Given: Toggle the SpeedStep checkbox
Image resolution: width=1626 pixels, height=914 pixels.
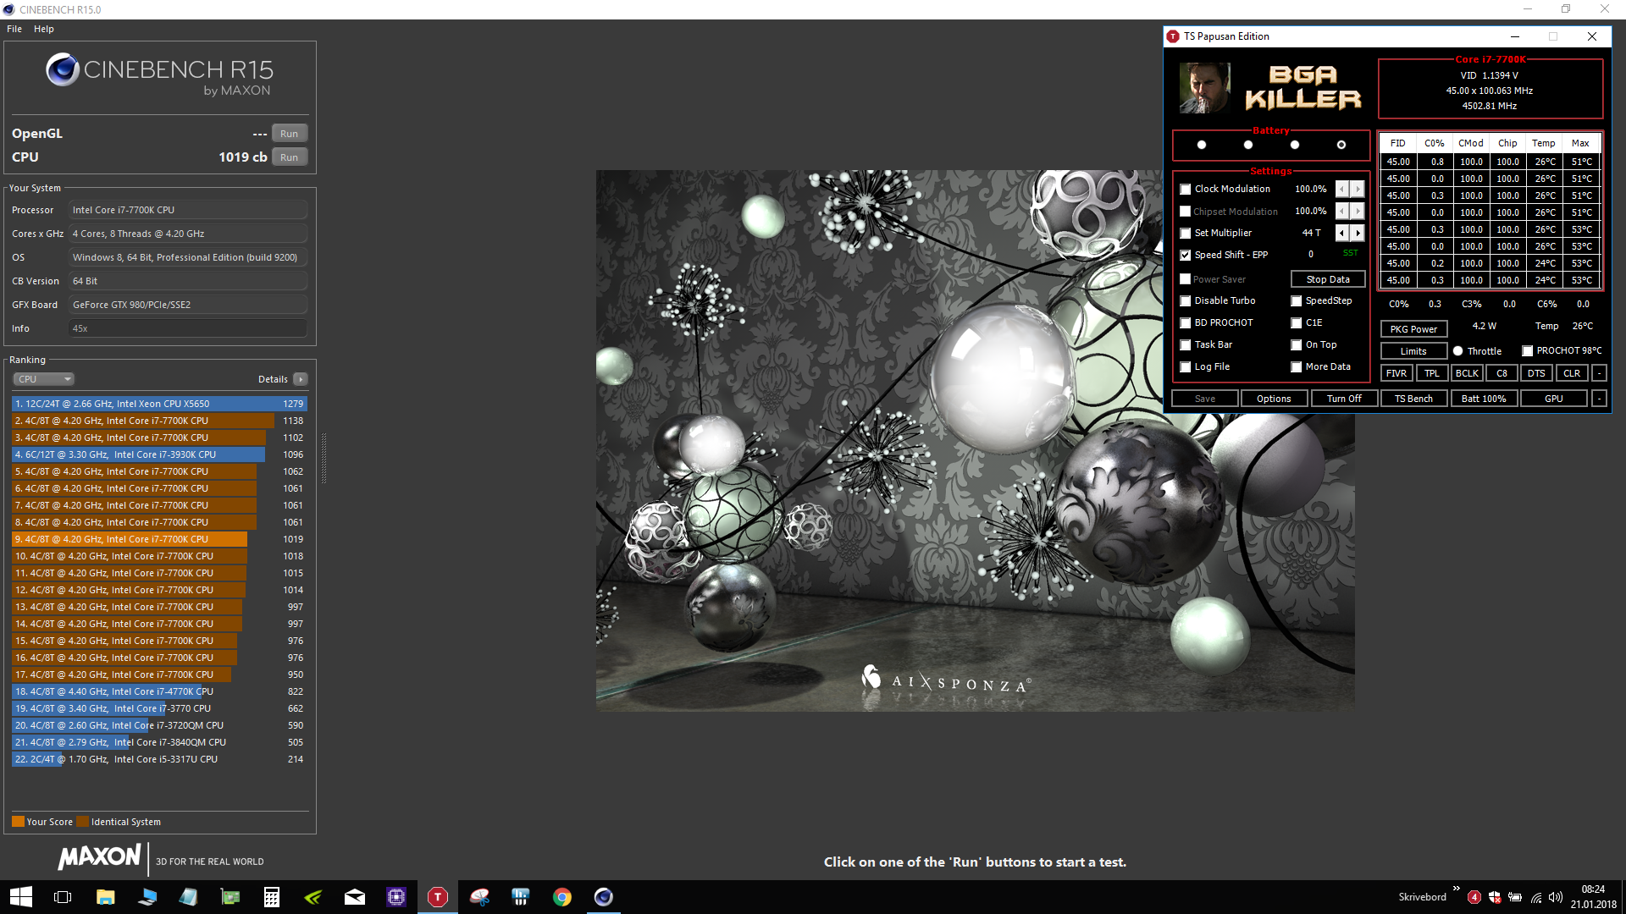Looking at the screenshot, I should pyautogui.click(x=1297, y=300).
